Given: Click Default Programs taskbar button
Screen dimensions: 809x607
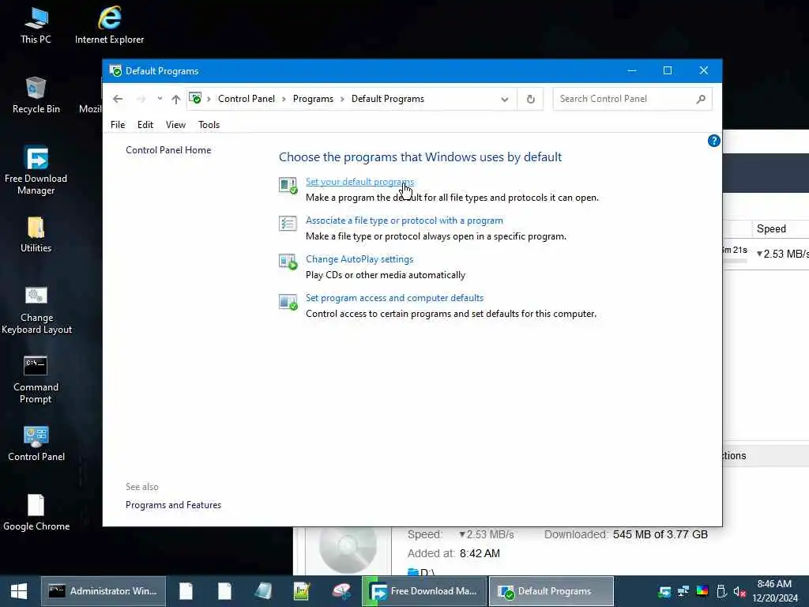Looking at the screenshot, I should 551,591.
